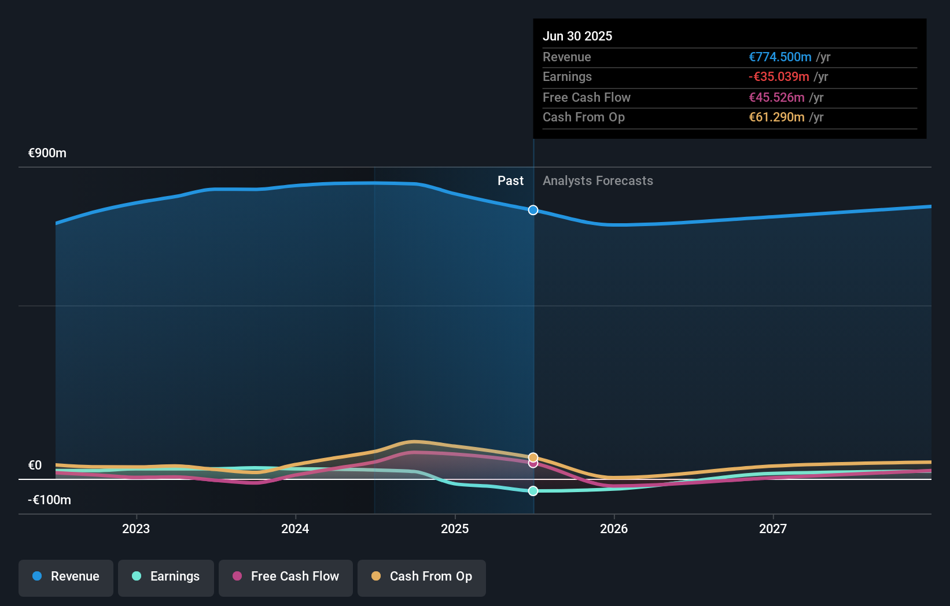Select the blue Revenue marker on the chart
This screenshot has width=950, height=606.
tap(532, 210)
